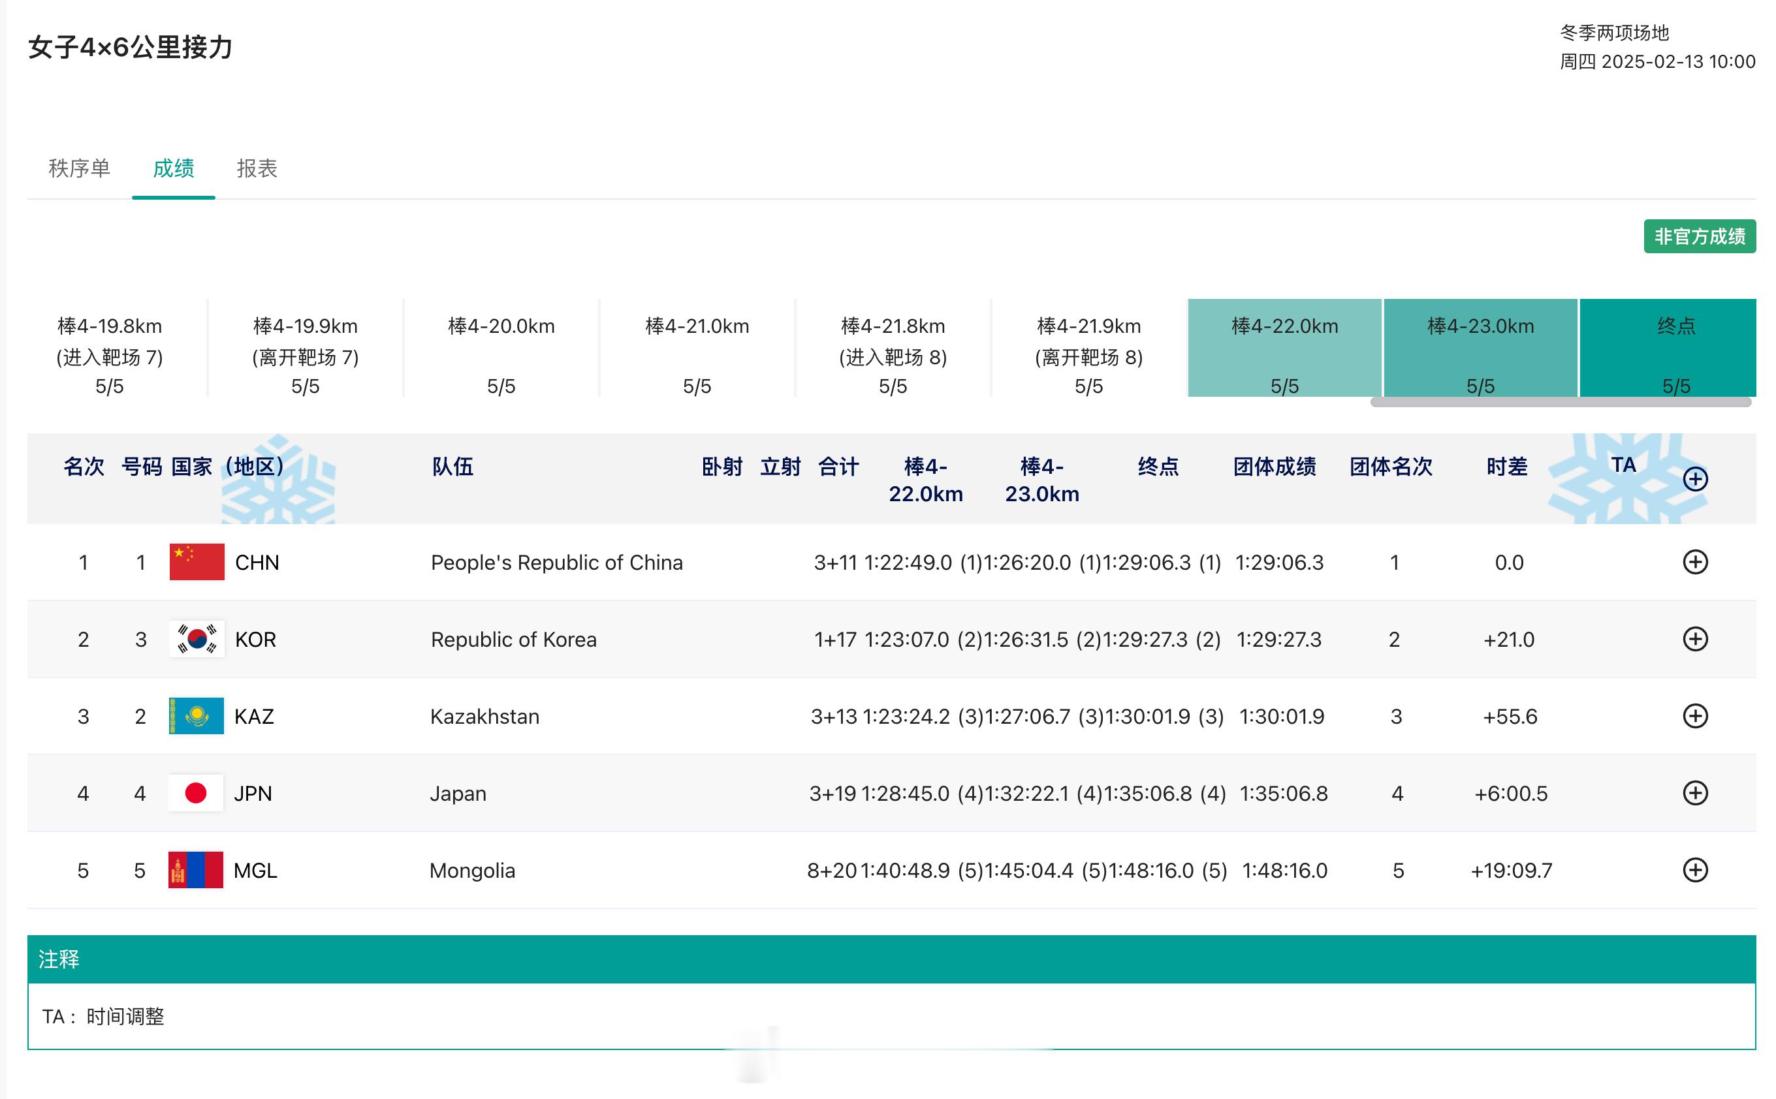Click the team result 1:30:01.9
Screen dimensions: 1776x1099
tap(1282, 717)
